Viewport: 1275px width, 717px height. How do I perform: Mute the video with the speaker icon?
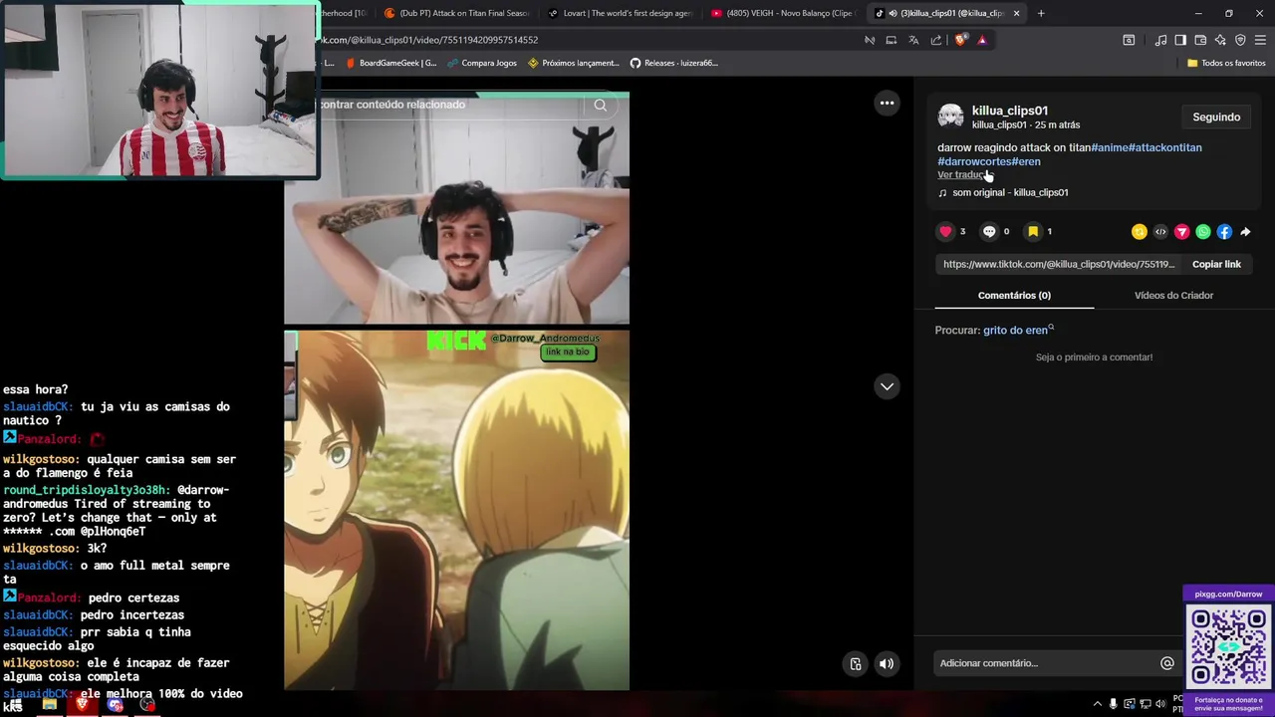(887, 663)
